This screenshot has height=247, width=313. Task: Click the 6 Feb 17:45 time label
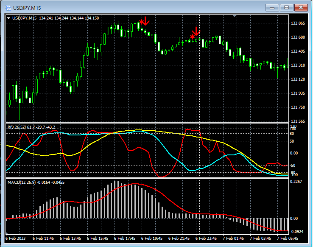[x=125, y=239]
